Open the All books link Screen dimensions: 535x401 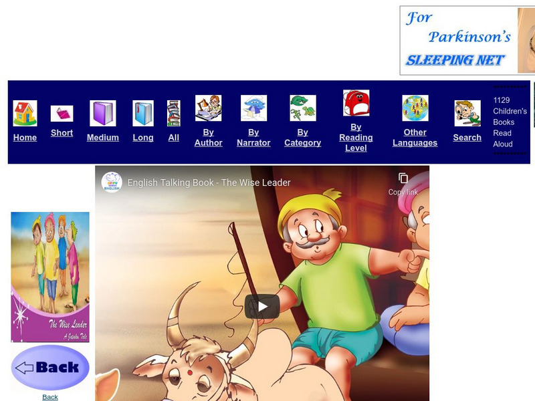point(174,138)
